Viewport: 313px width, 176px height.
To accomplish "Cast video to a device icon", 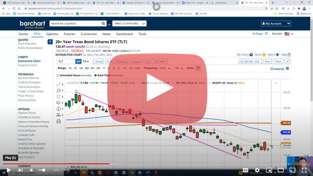I will [292, 170].
